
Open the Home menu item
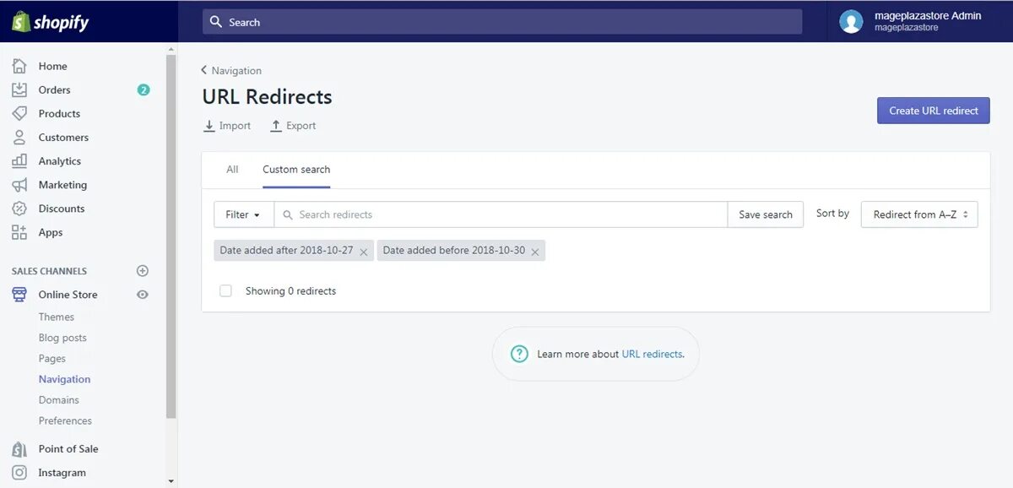click(52, 66)
